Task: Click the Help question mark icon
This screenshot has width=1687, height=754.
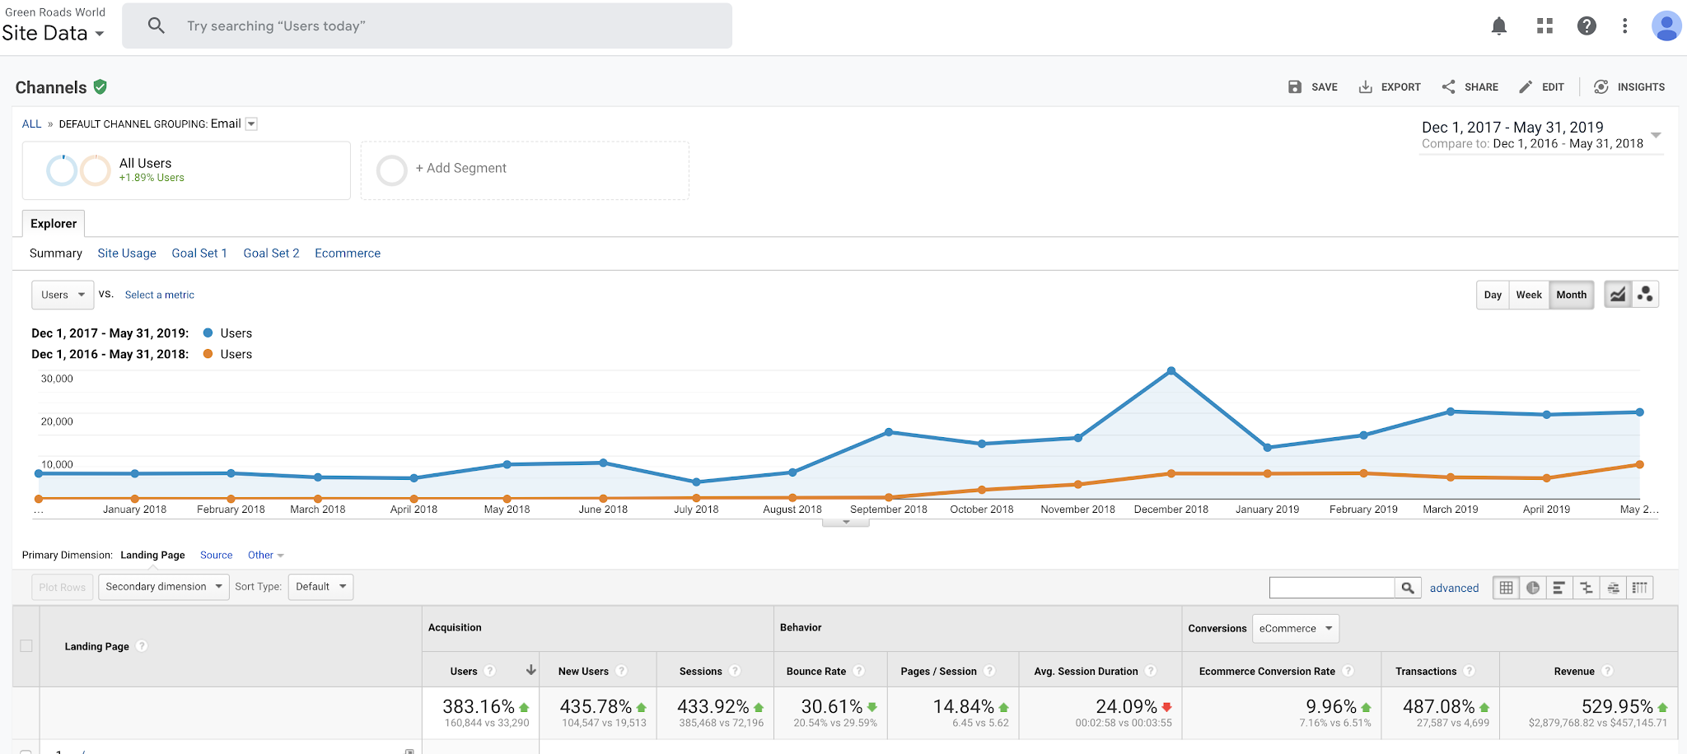Action: (x=1587, y=26)
